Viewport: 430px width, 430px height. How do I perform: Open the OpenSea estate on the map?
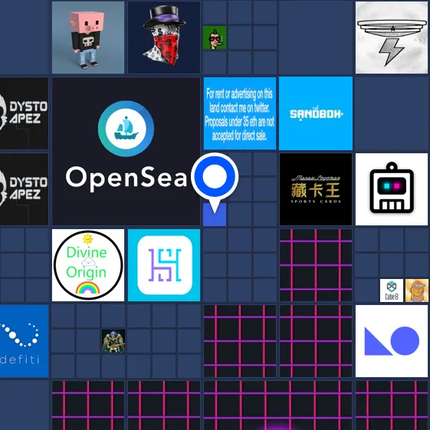click(x=126, y=151)
